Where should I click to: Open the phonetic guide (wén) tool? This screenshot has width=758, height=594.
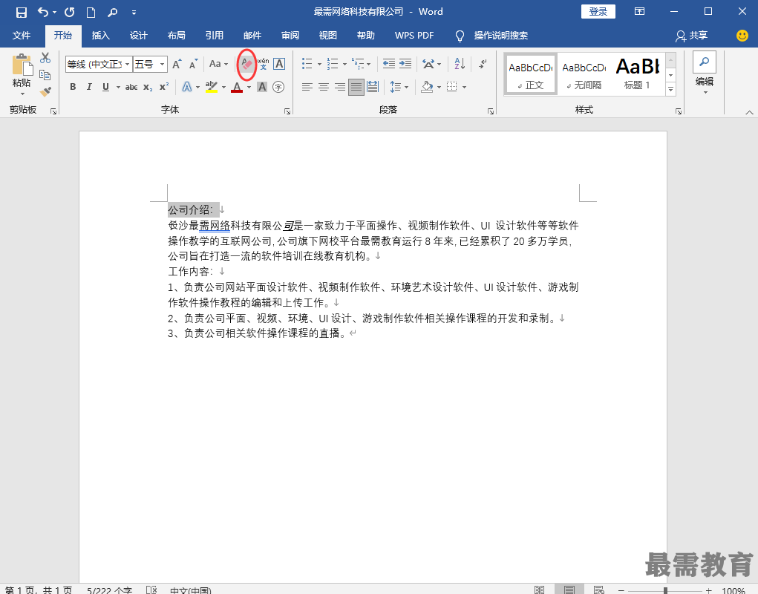click(263, 64)
